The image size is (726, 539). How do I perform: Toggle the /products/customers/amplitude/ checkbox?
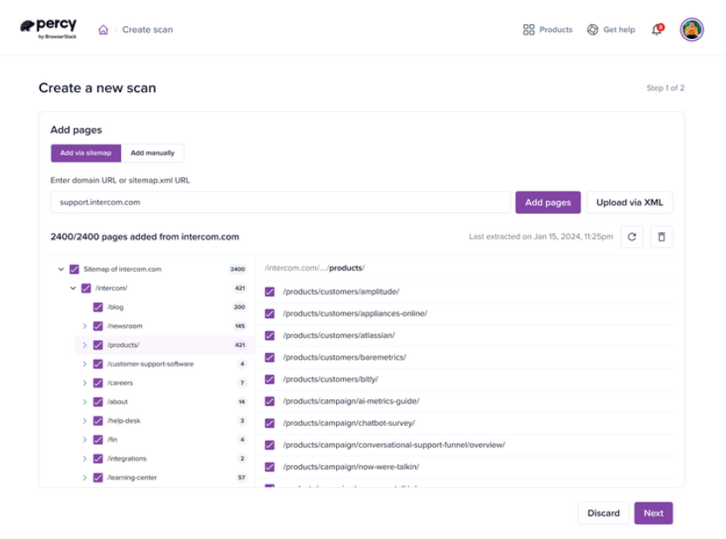tap(270, 292)
